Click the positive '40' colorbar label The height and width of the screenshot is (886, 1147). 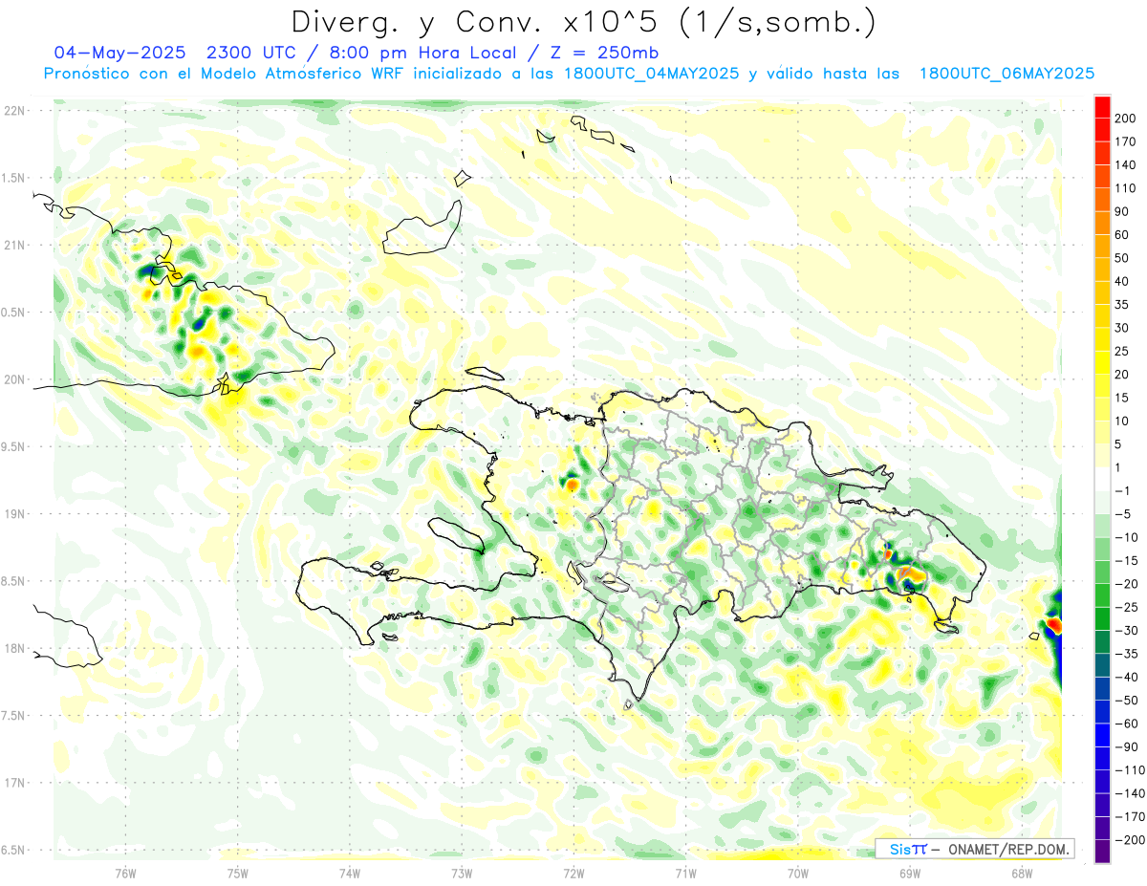(x=1123, y=281)
